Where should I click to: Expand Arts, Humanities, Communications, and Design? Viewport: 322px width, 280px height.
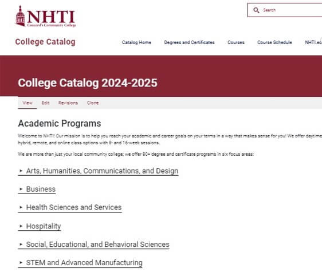point(99,171)
